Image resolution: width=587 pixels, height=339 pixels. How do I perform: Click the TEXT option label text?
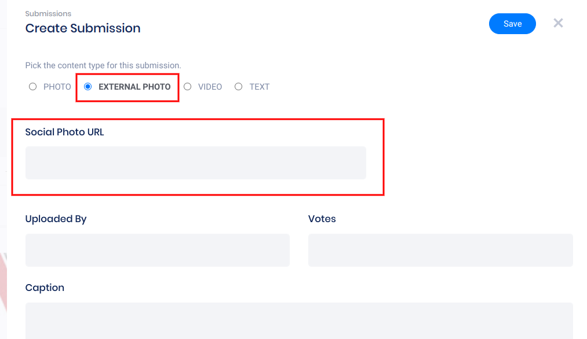(260, 87)
